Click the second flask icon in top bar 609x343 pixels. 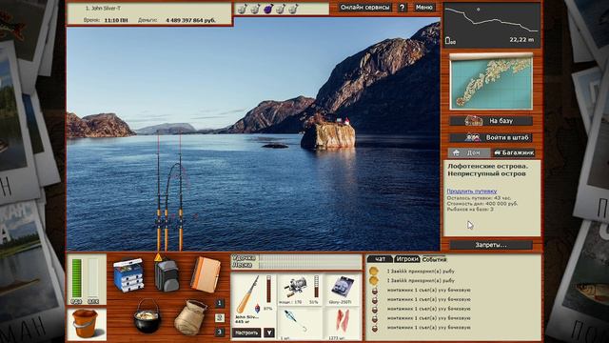(x=255, y=9)
